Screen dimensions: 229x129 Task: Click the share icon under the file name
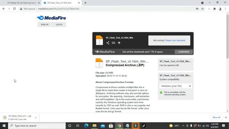(x=108, y=43)
